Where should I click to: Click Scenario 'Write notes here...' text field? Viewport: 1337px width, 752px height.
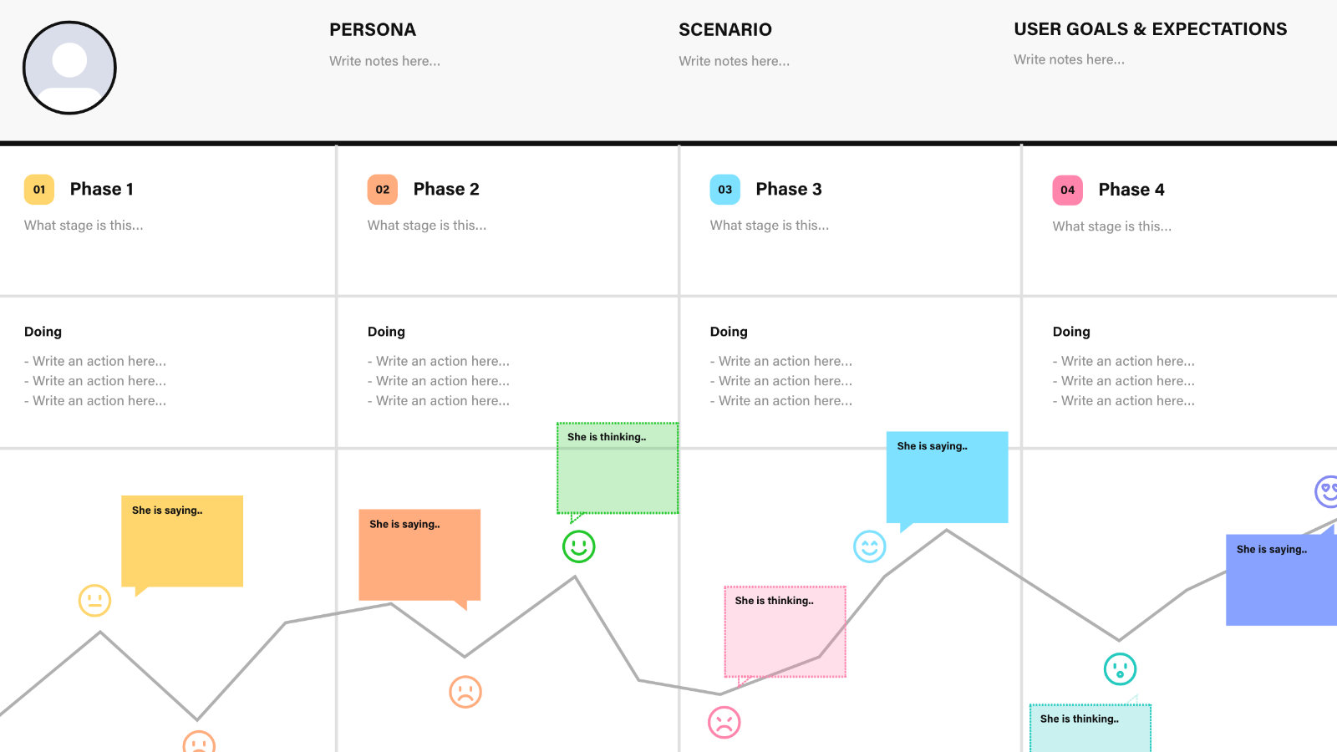coord(734,61)
